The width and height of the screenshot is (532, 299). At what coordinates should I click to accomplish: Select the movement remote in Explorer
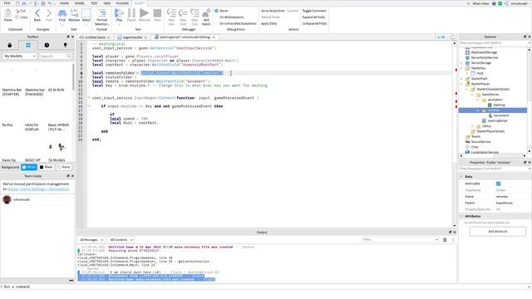pos(500,115)
